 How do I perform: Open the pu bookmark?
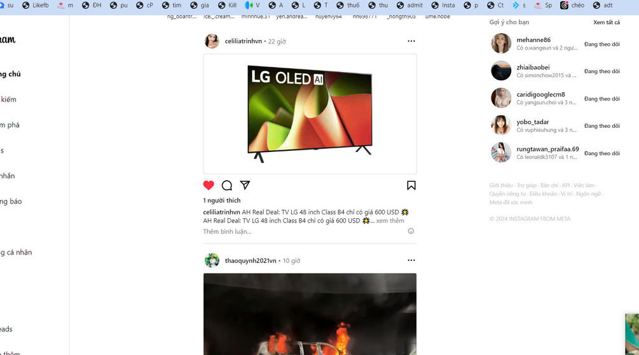(x=119, y=5)
